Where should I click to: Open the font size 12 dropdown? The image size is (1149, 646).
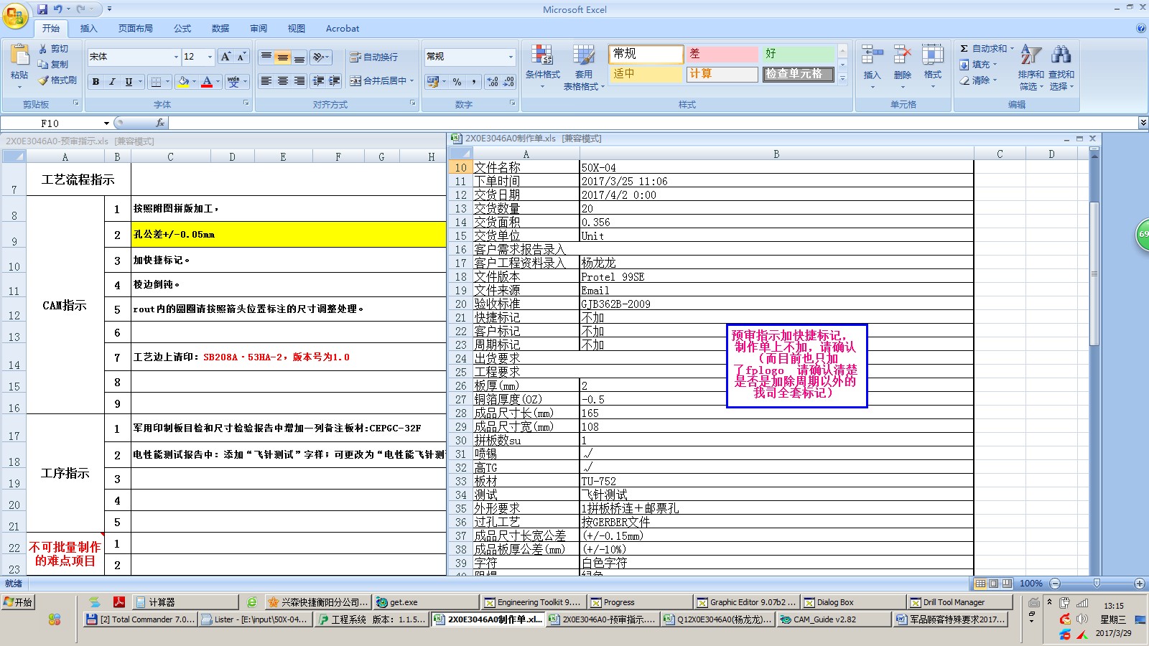pos(210,57)
